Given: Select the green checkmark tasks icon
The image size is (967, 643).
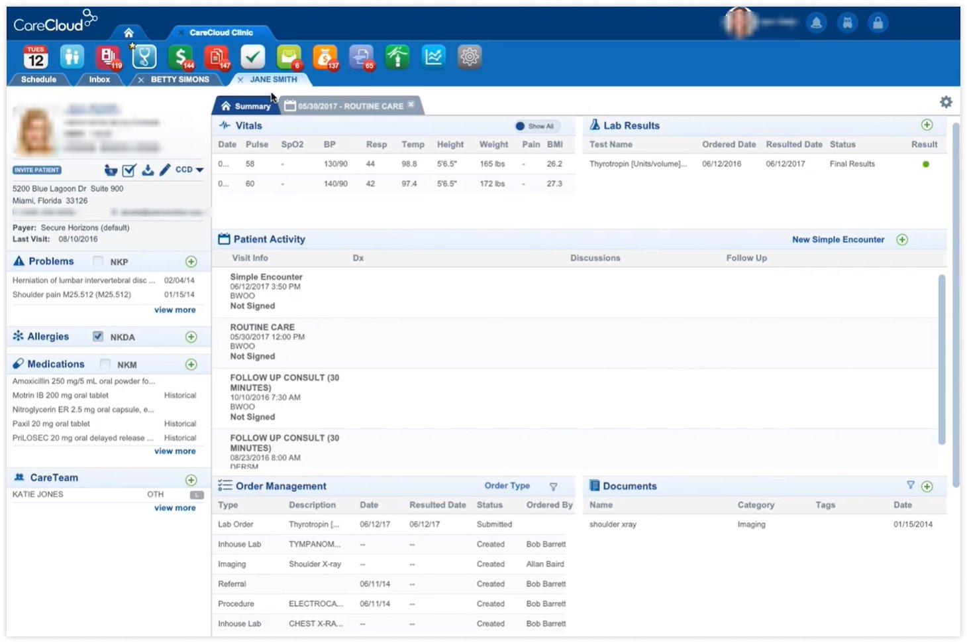Looking at the screenshot, I should pos(253,57).
